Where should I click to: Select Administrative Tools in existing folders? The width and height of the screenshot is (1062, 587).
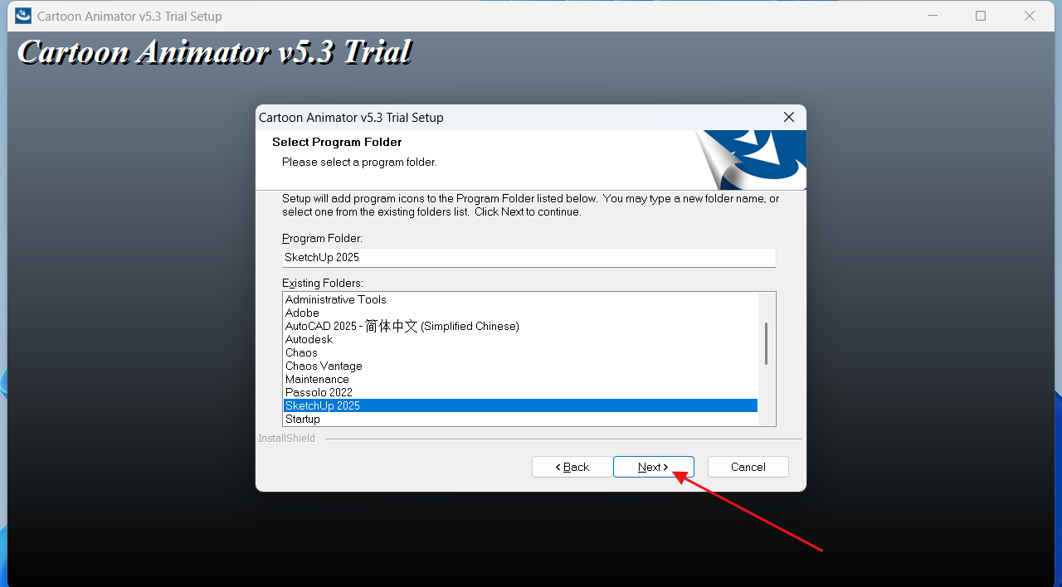tap(520, 299)
